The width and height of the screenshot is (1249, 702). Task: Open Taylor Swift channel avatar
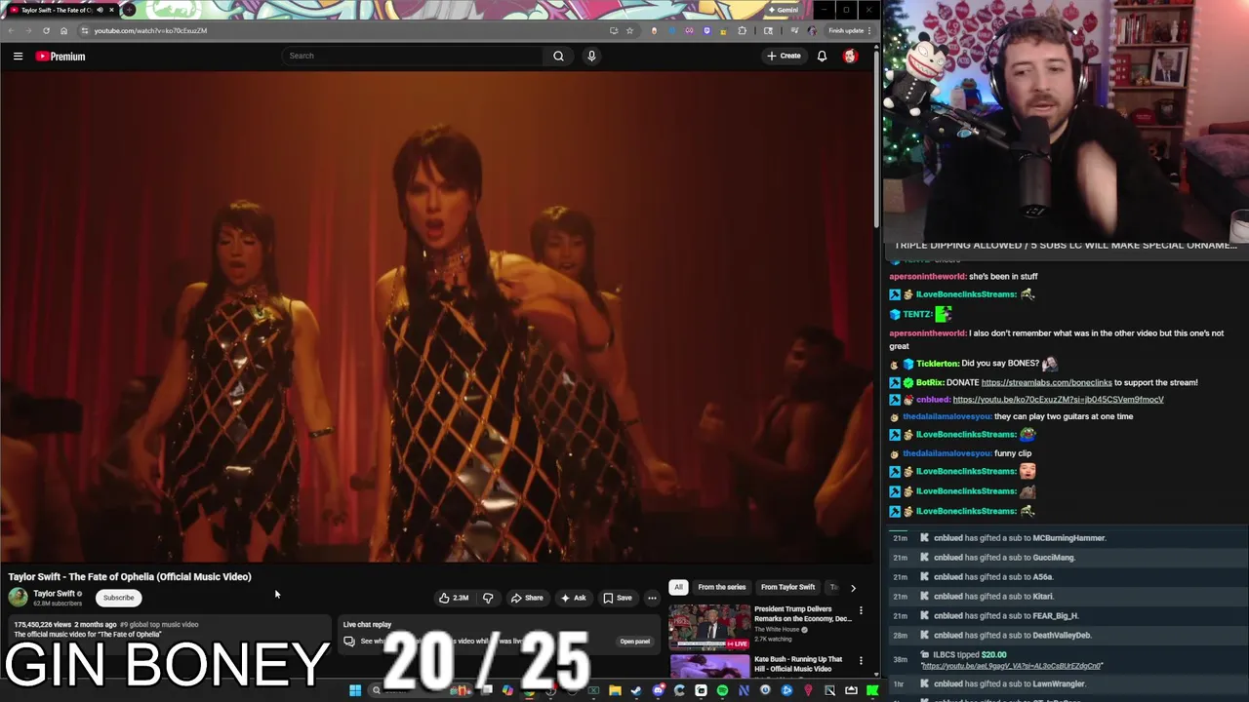point(18,598)
